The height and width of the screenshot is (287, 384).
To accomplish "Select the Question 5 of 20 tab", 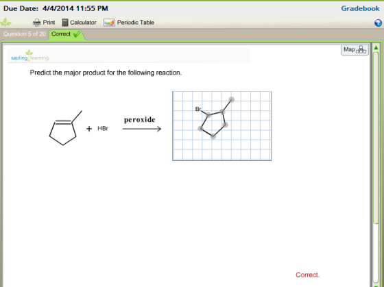I will point(25,34).
